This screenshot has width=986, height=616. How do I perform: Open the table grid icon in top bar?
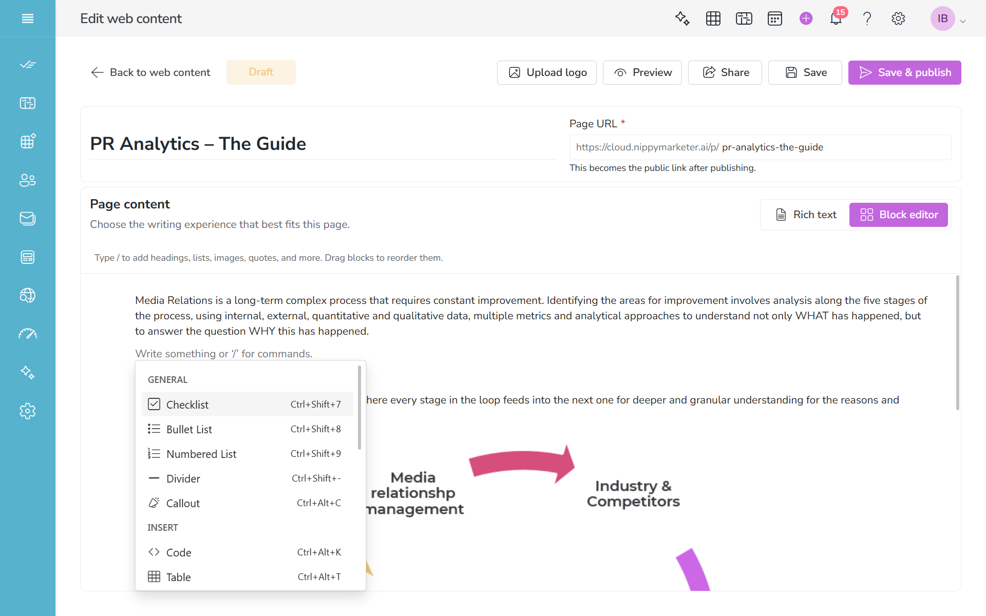click(713, 18)
